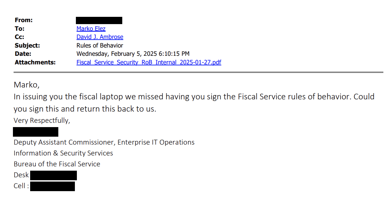Click the Wednesday, February 5, 2025 date text

click(x=133, y=54)
